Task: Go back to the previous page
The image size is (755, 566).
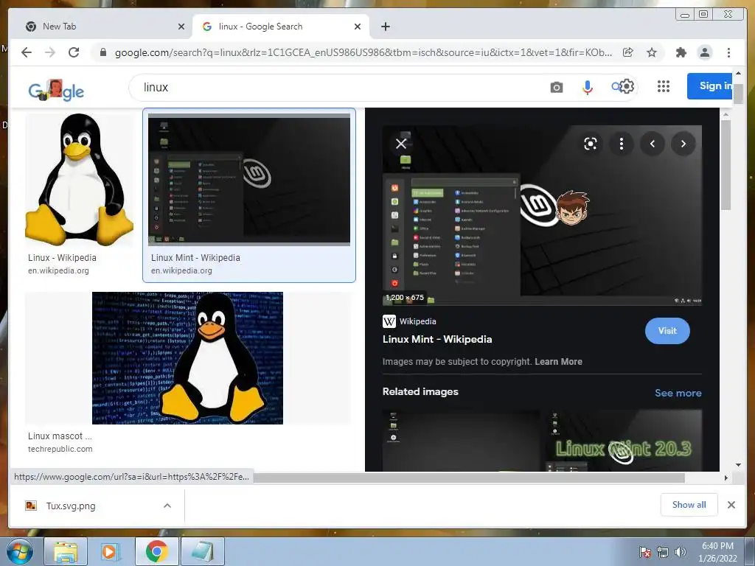Action: coord(27,52)
